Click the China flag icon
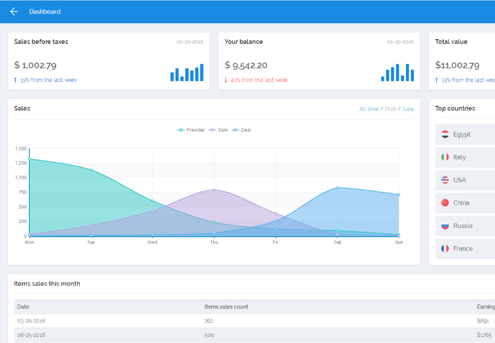Viewport: 495px width, 343px height. 445,203
